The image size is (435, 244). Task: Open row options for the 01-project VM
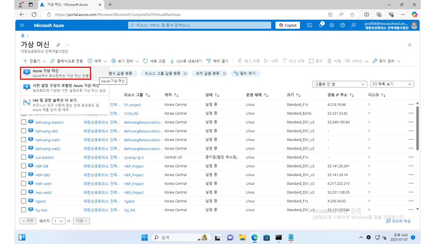pos(411,104)
